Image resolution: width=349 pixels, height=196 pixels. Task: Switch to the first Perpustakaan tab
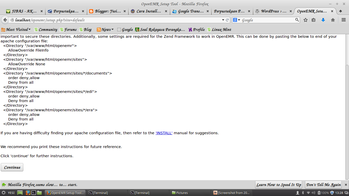[66, 11]
